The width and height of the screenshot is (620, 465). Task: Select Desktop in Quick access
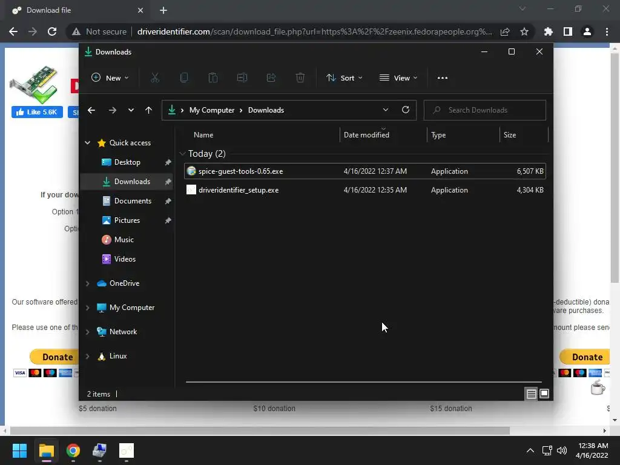127,162
